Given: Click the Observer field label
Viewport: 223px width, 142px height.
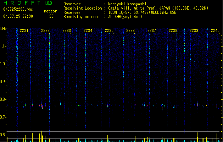Looking at the screenshot, I should click(x=72, y=4).
